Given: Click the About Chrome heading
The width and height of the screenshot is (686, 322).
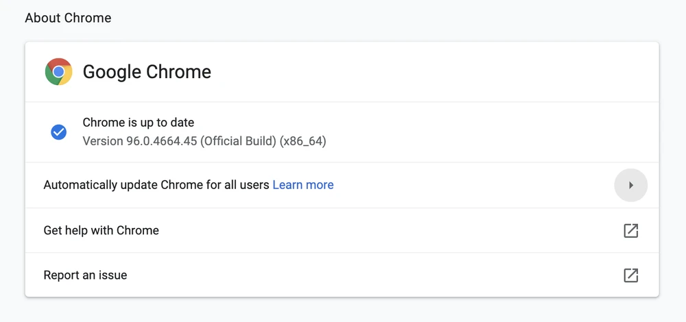Looking at the screenshot, I should 68,18.
